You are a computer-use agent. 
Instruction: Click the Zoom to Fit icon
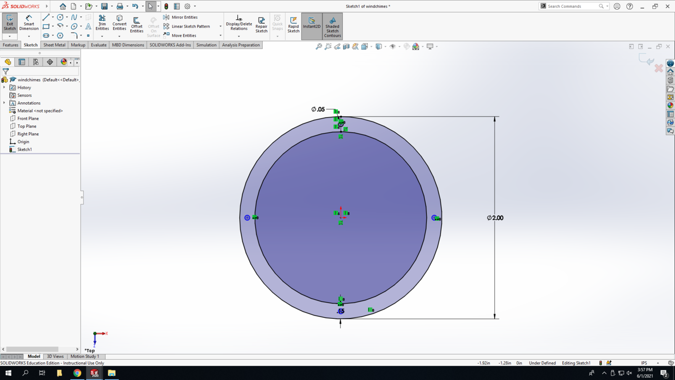[x=319, y=47]
